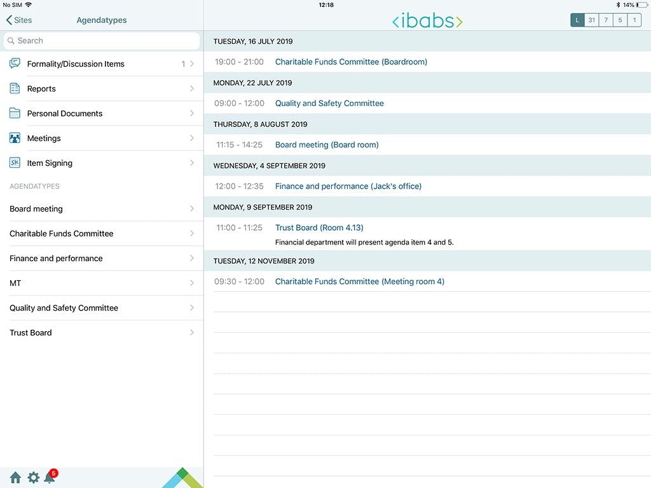
Task: Expand the Item Signing row chevron
Action: coord(192,163)
